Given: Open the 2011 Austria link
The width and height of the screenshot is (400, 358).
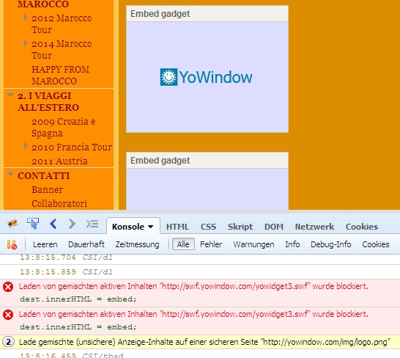Looking at the screenshot, I should [59, 161].
